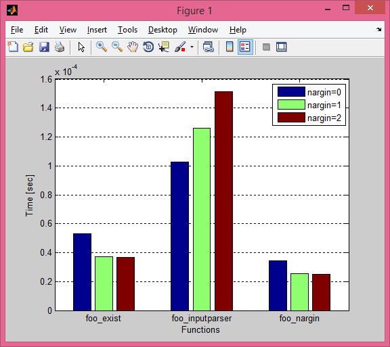Print the figure with the printer icon
The width and height of the screenshot is (390, 347).
tap(60, 47)
